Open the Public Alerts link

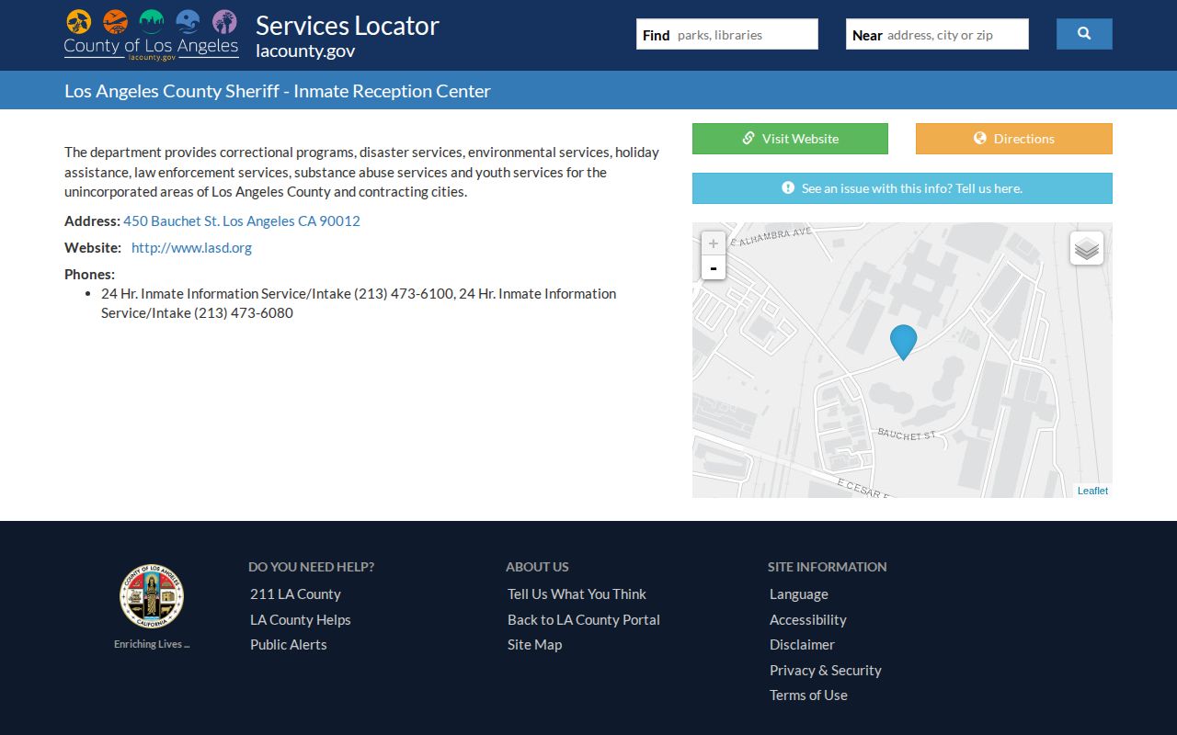(x=289, y=645)
